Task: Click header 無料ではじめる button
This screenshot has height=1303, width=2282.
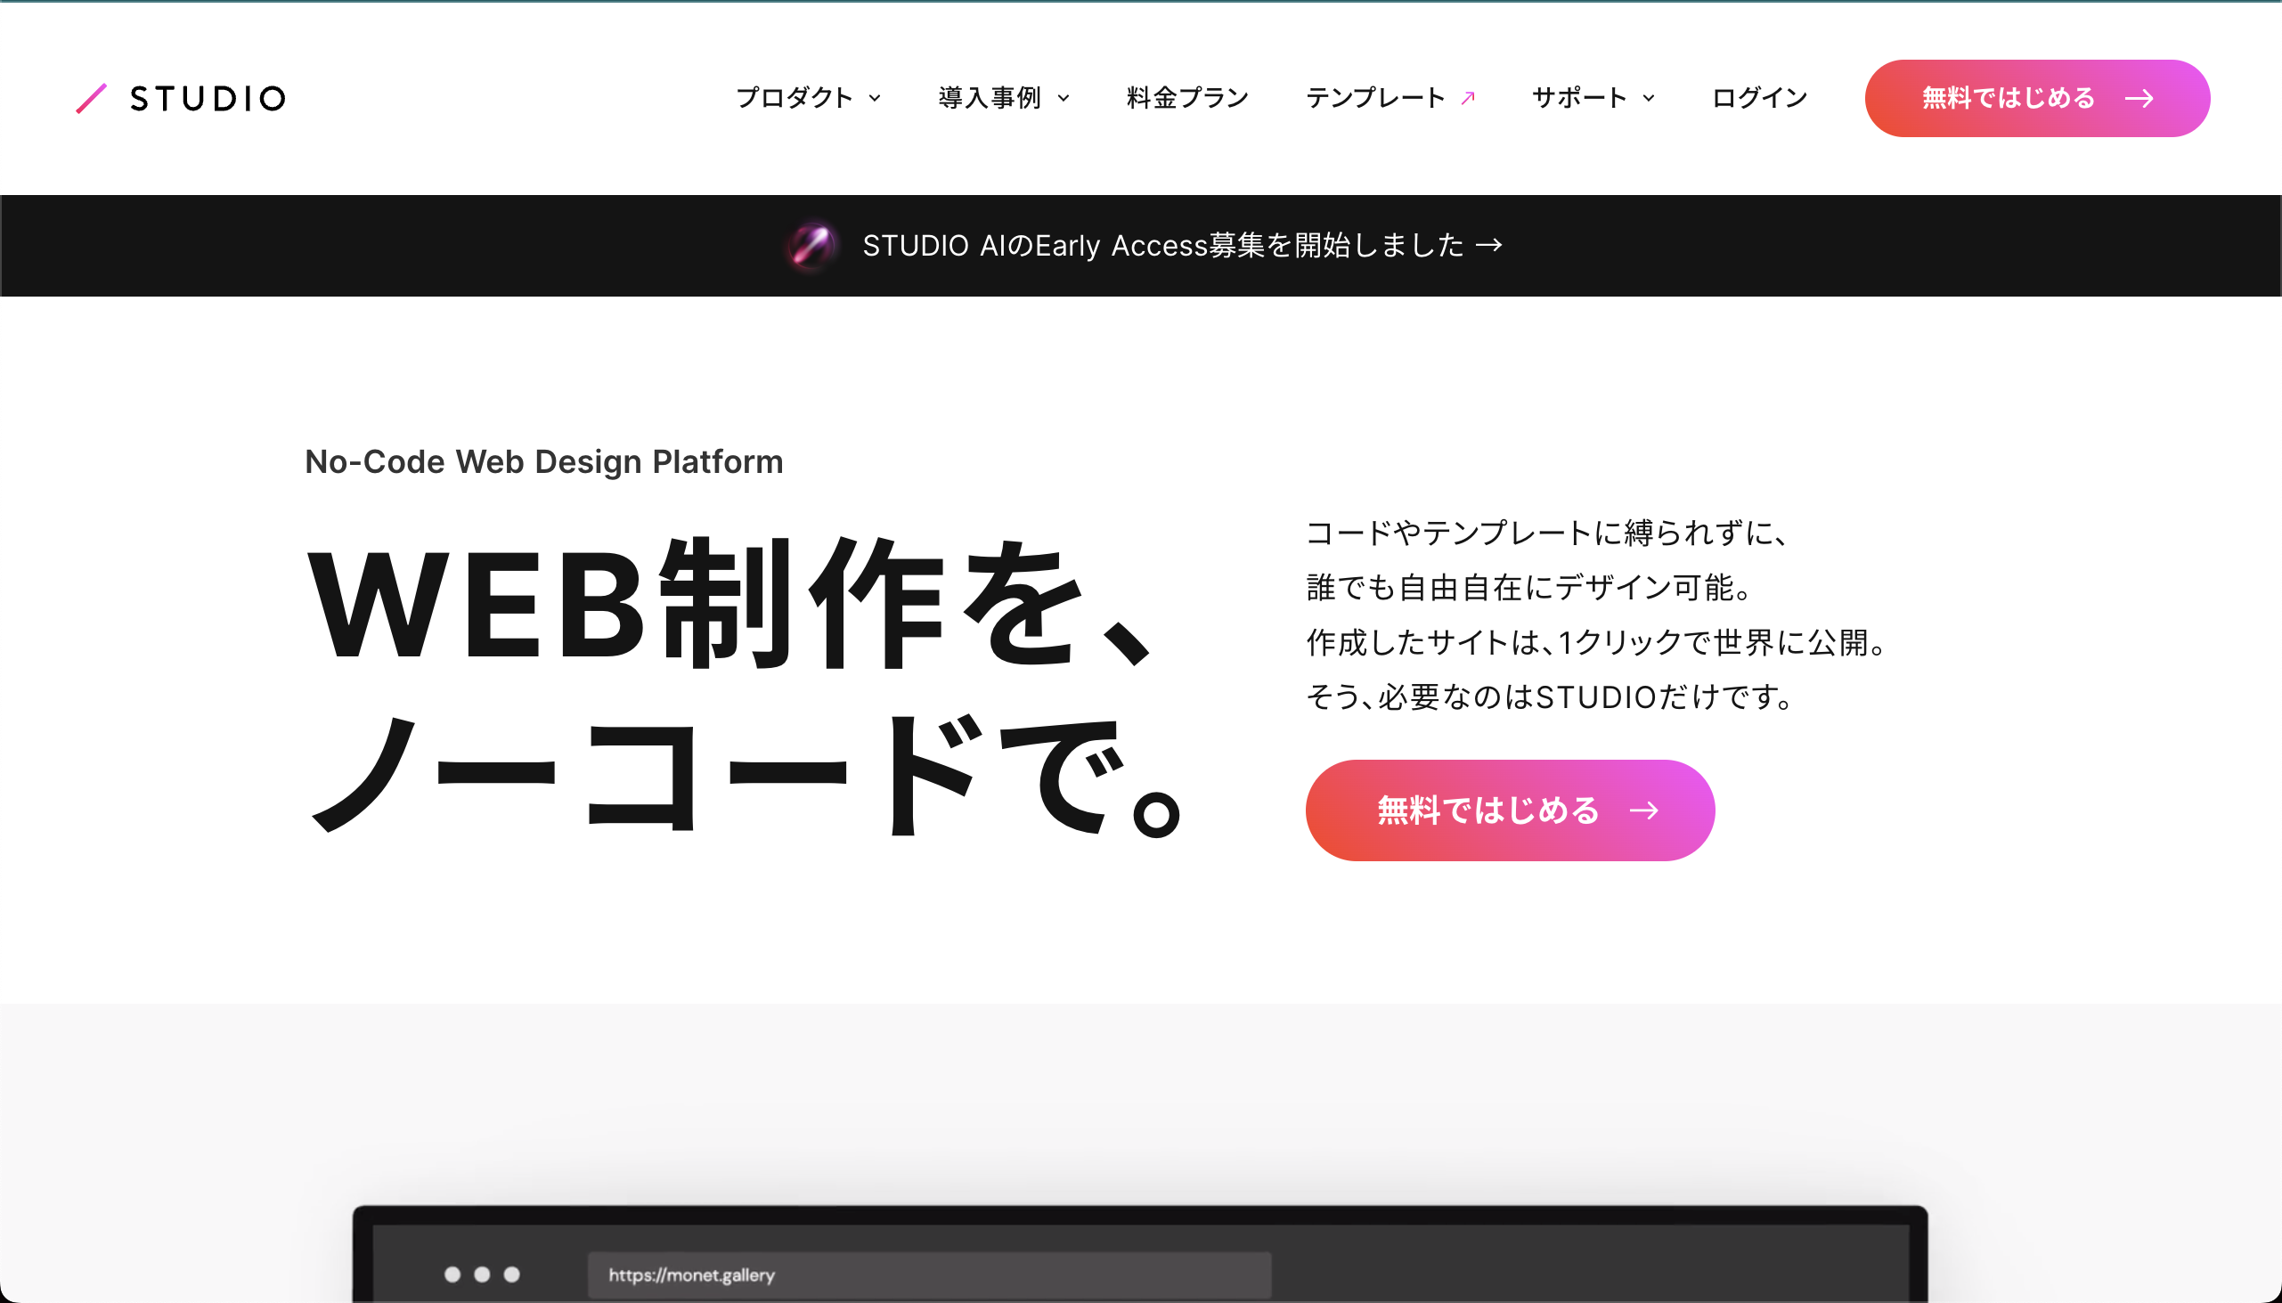Action: 2037,99
